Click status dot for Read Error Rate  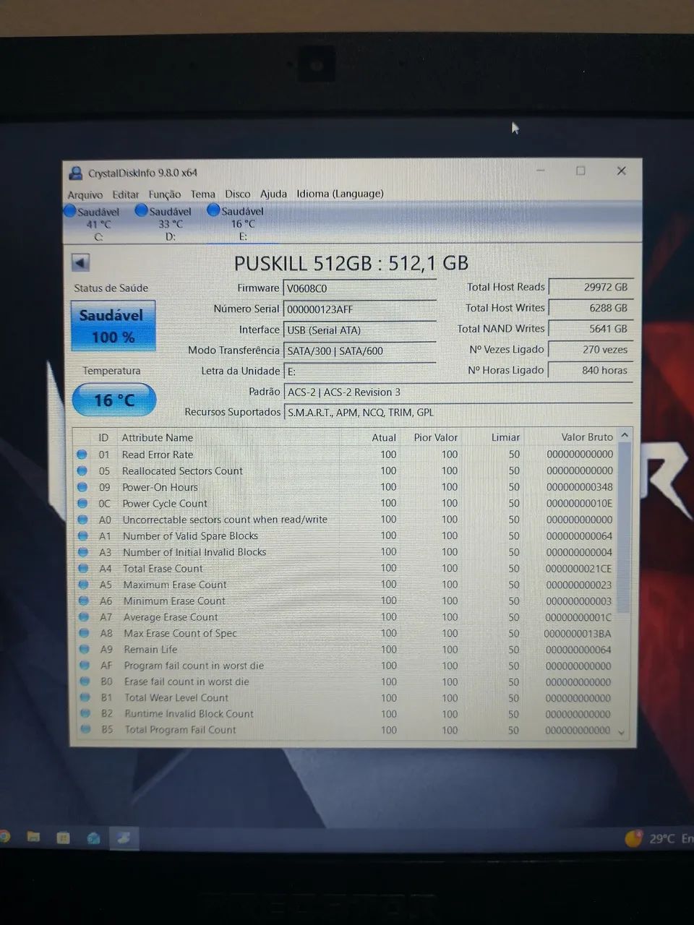pyautogui.click(x=82, y=455)
